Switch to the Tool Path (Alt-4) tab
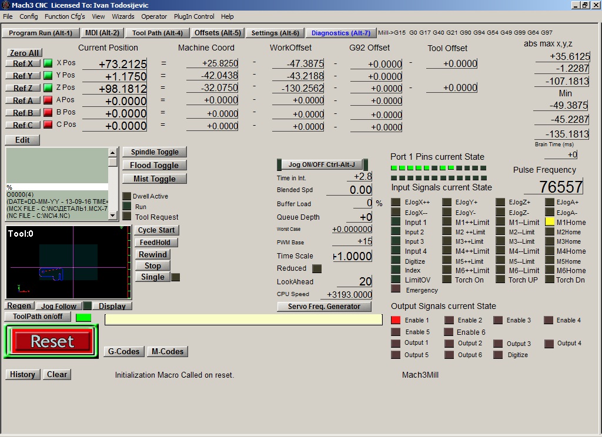This screenshot has width=602, height=437. pyautogui.click(x=158, y=33)
